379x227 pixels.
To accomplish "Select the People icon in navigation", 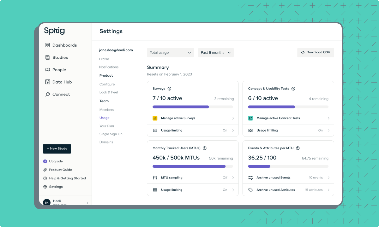I will (48, 70).
